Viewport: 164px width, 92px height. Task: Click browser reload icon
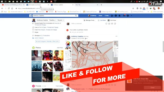point(9,8)
